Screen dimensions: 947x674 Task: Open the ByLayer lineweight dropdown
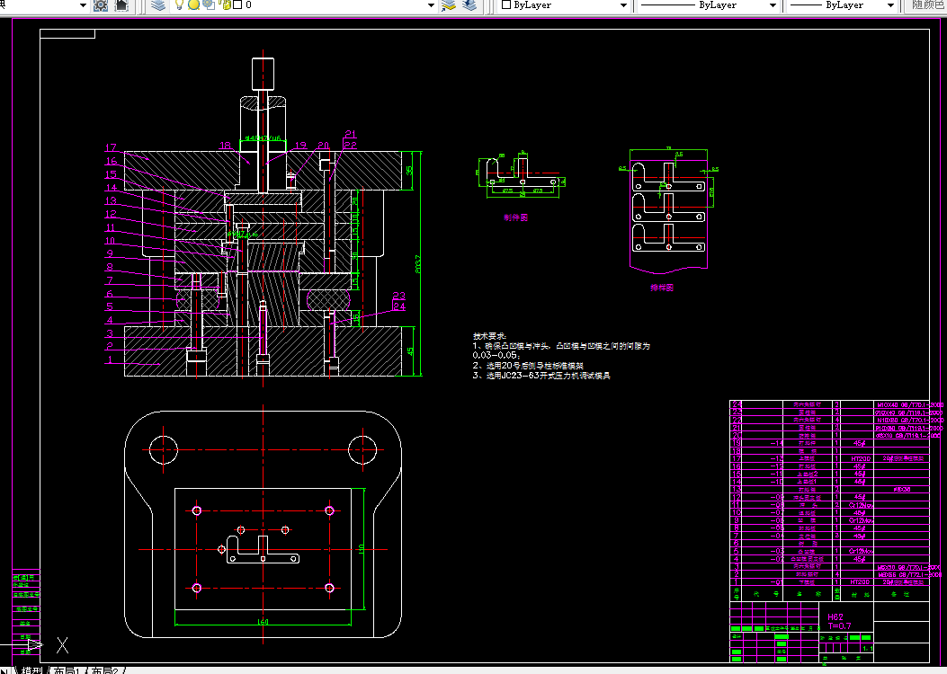(x=890, y=5)
